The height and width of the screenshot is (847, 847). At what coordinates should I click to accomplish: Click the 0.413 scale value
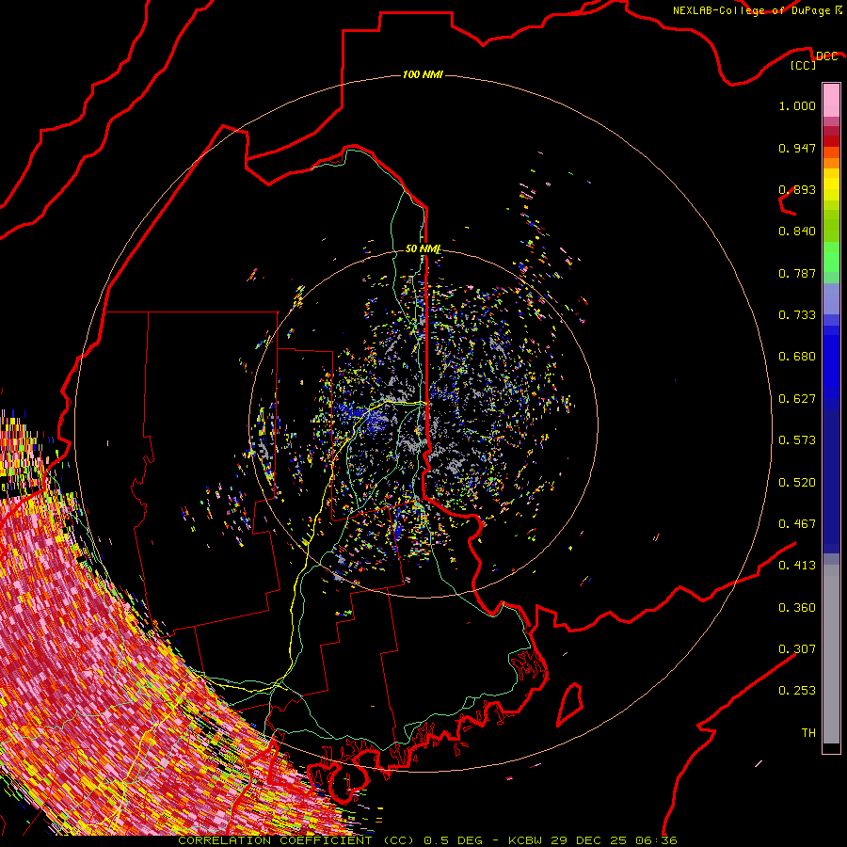click(797, 566)
